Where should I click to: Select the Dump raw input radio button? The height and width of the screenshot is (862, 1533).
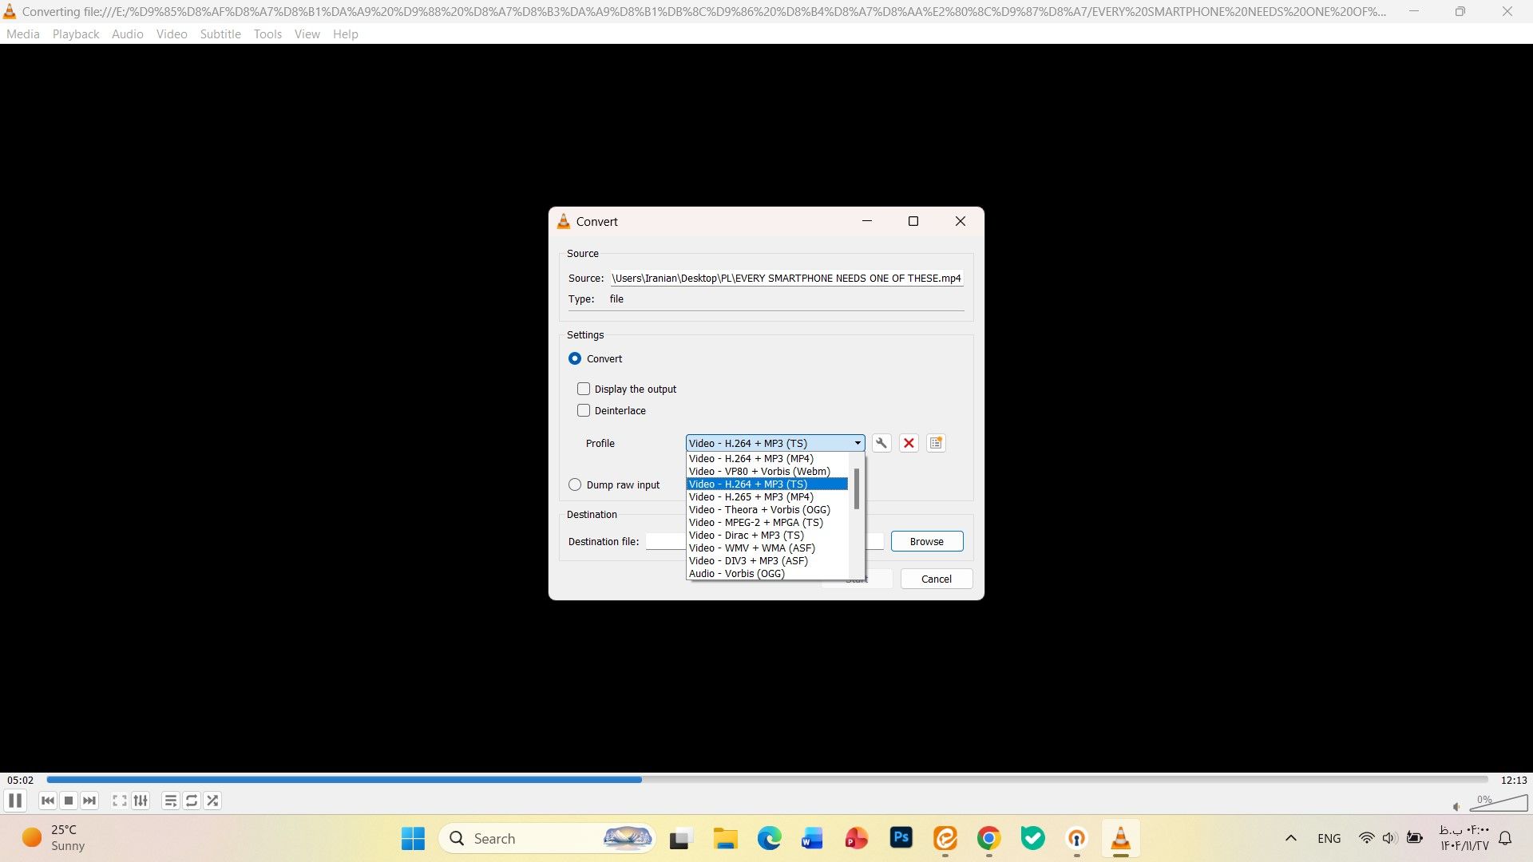tap(575, 484)
